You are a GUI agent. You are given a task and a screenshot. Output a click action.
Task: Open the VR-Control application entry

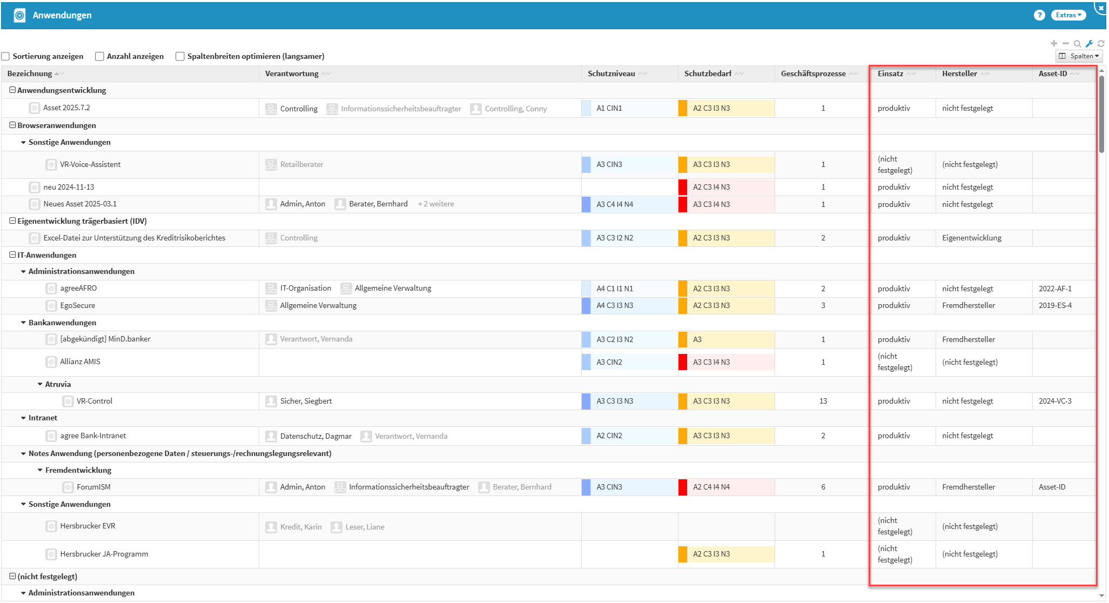95,401
